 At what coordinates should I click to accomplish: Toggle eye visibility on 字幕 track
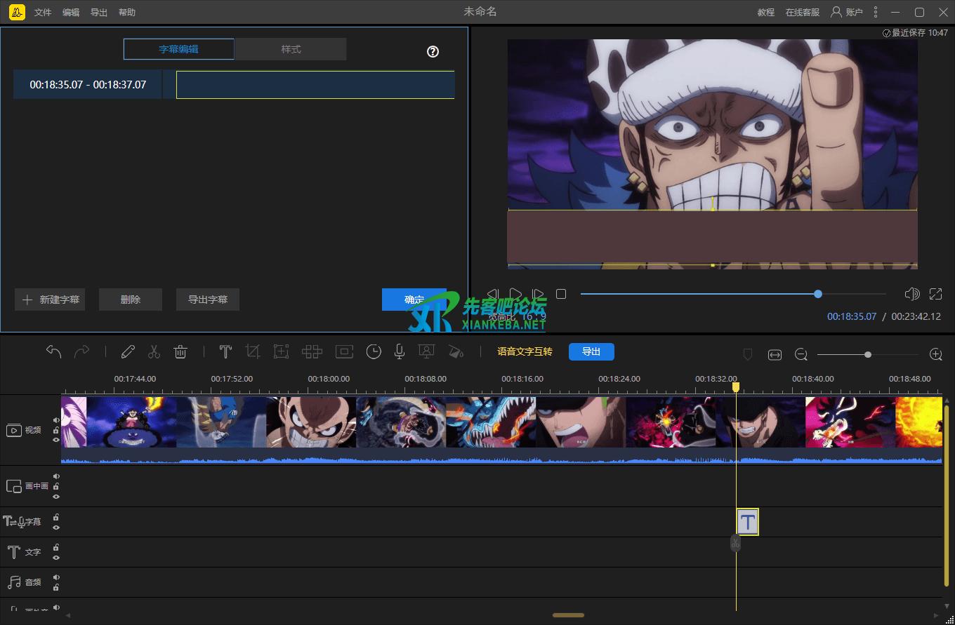[x=56, y=527]
